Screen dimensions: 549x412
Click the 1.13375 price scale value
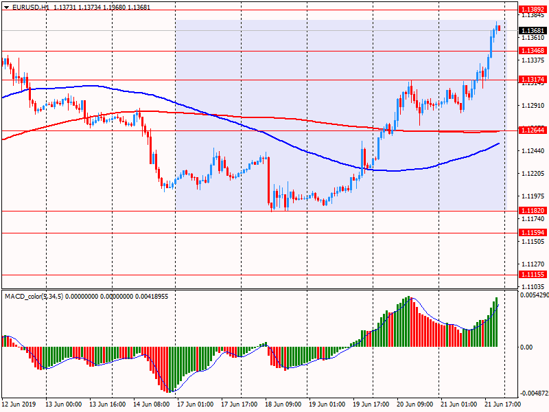(x=533, y=60)
